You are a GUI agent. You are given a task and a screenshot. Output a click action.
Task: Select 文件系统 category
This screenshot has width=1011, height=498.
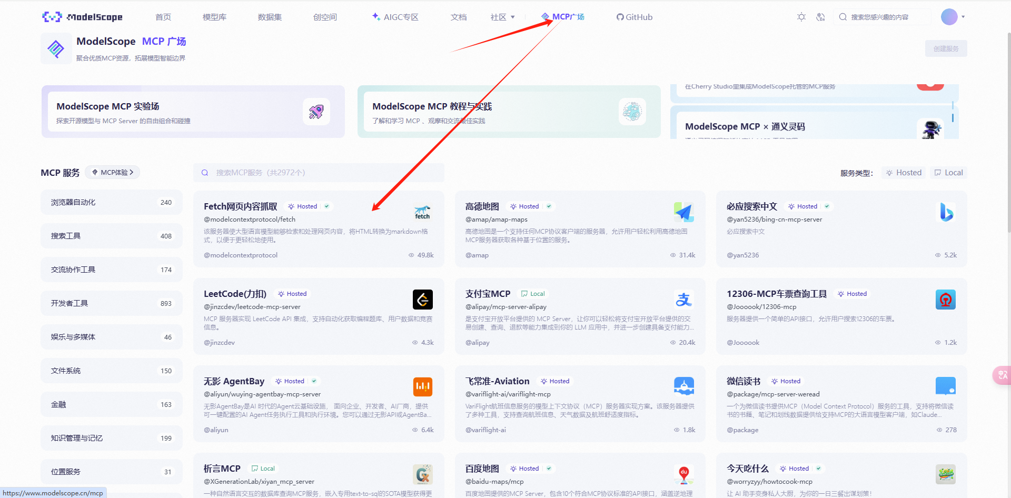pyautogui.click(x=112, y=371)
